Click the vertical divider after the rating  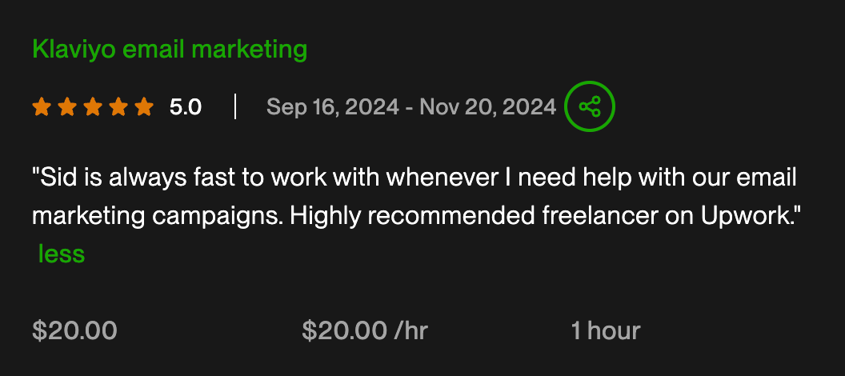pos(235,106)
